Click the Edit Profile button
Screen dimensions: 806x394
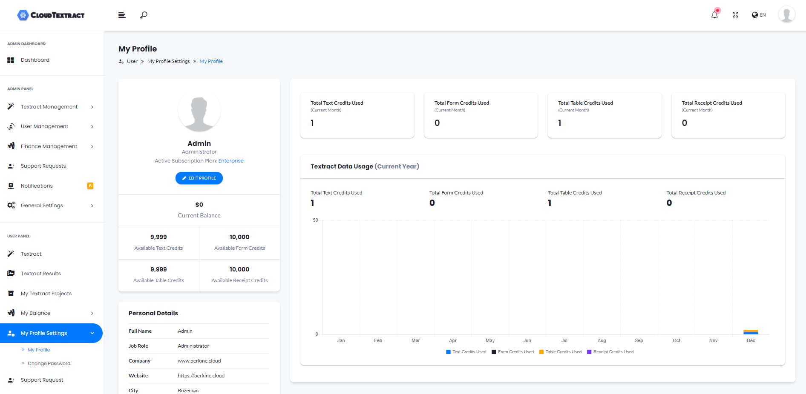pos(199,178)
